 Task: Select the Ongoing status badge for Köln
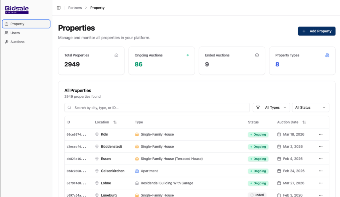click(258, 135)
